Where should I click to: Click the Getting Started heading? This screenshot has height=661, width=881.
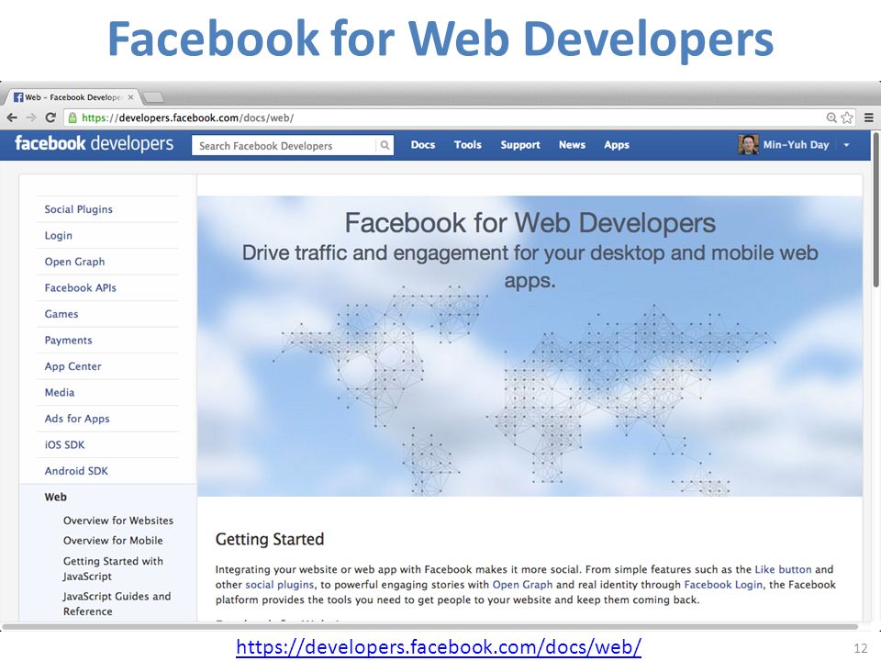(270, 539)
